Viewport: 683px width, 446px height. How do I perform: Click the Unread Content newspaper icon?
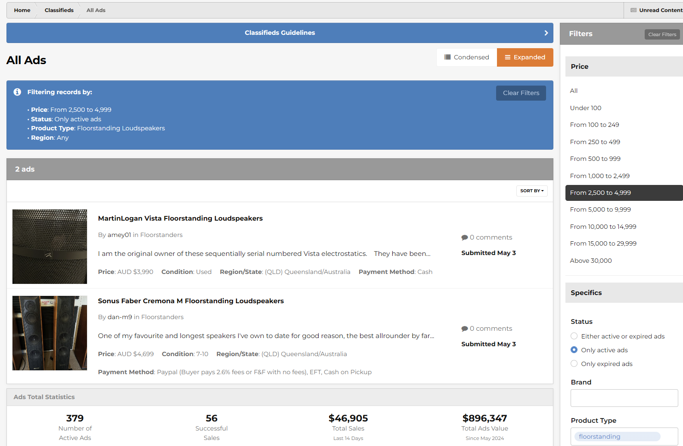coord(633,10)
